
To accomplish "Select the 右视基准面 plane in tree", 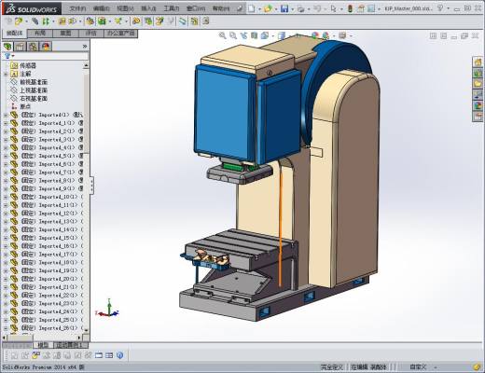I will click(34, 99).
